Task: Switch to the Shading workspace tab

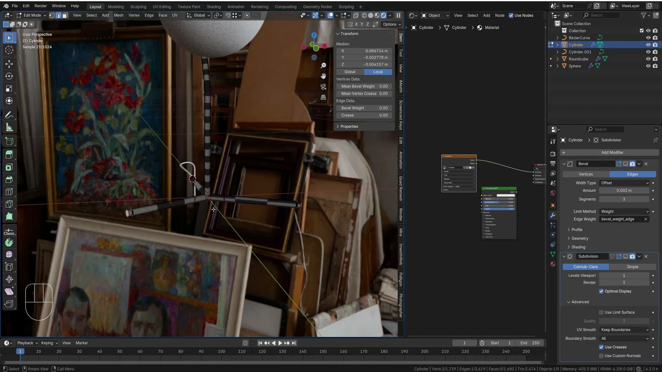Action: point(214,7)
